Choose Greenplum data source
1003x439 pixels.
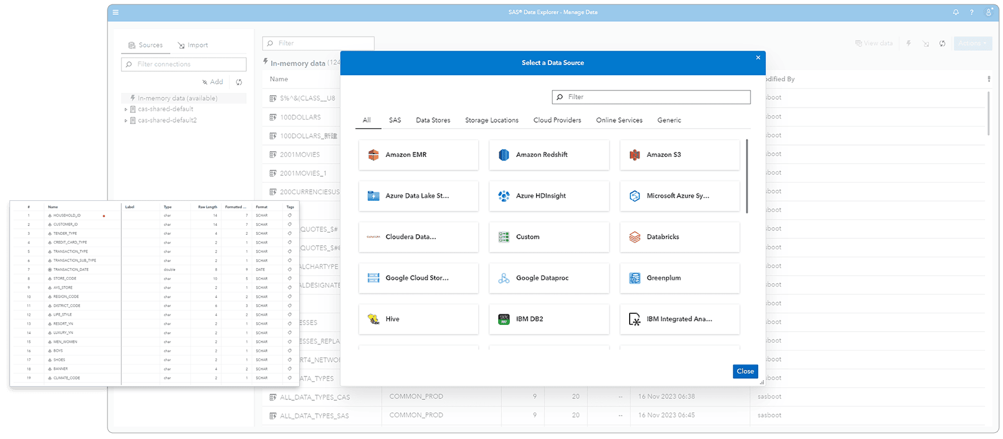tap(680, 278)
